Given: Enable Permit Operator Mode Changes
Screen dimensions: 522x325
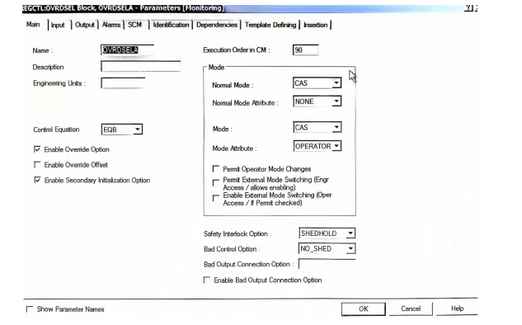Looking at the screenshot, I should 216,169.
